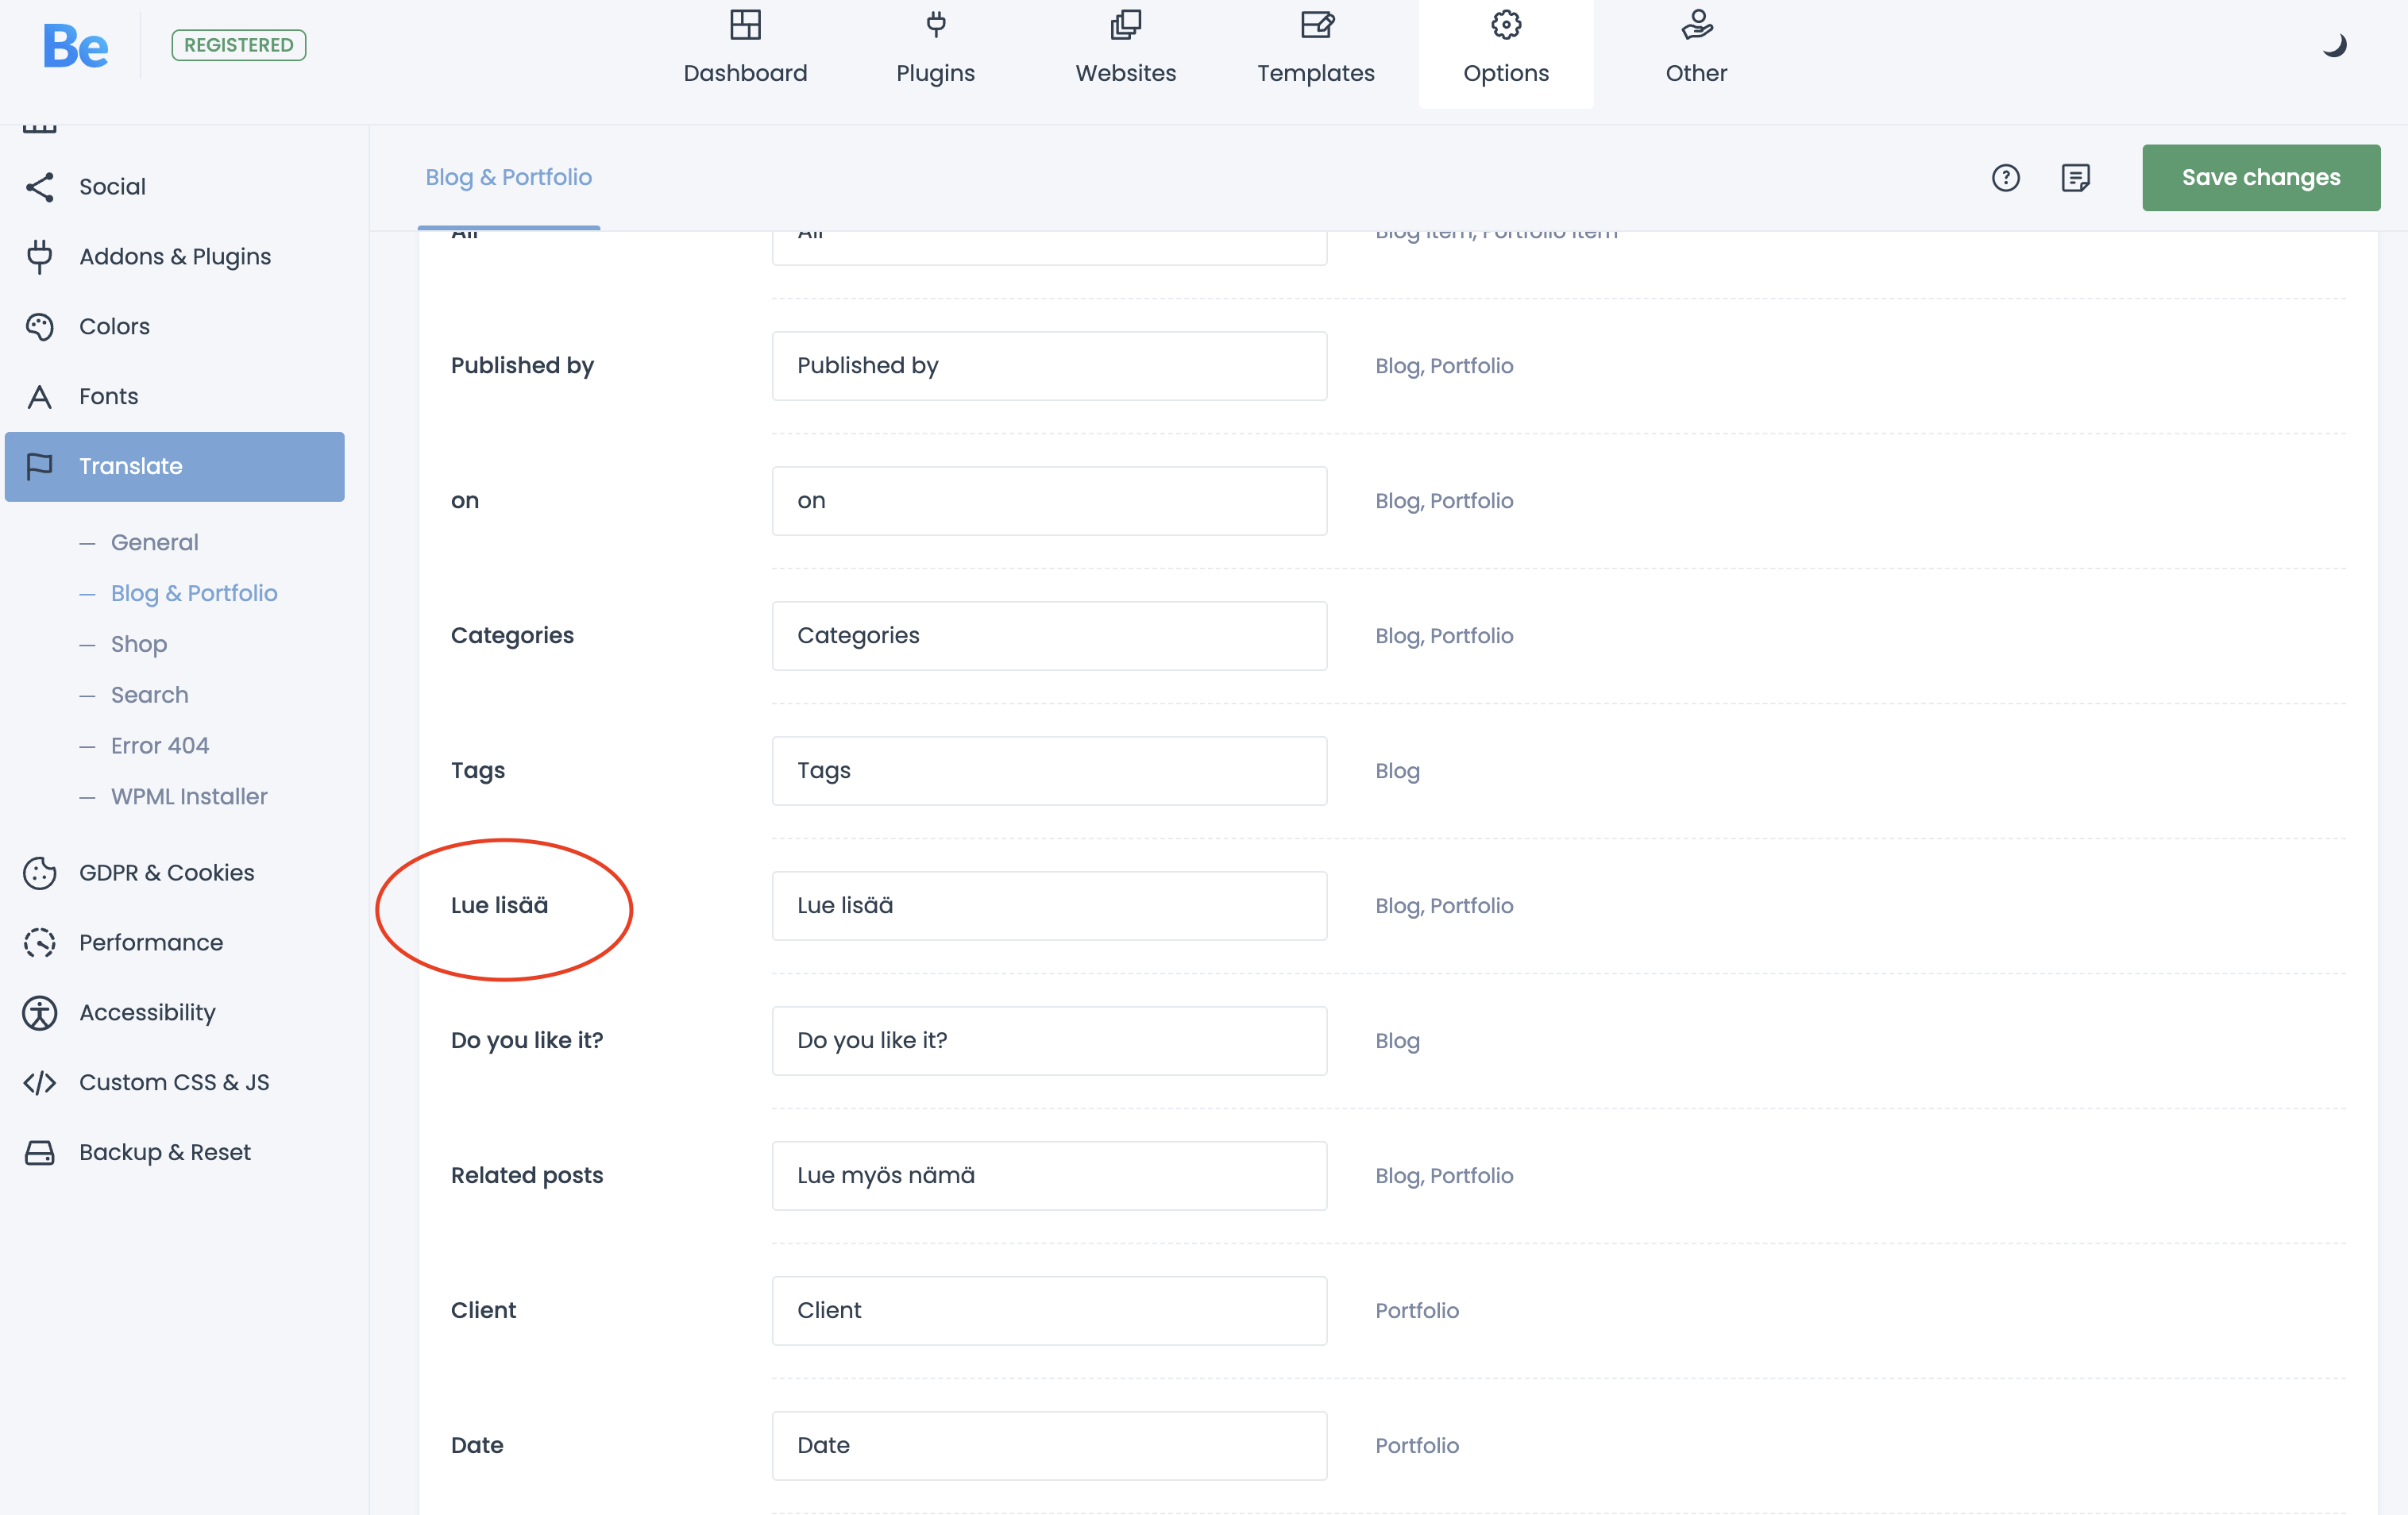Open Accessibility sidebar item
This screenshot has width=2408, height=1515.
click(x=147, y=1013)
